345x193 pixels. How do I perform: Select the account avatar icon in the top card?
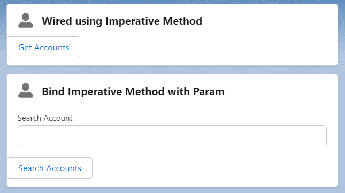26,20
